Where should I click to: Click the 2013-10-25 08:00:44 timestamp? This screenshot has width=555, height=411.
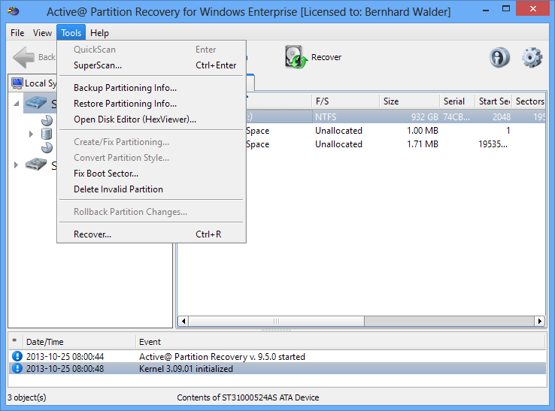[65, 357]
